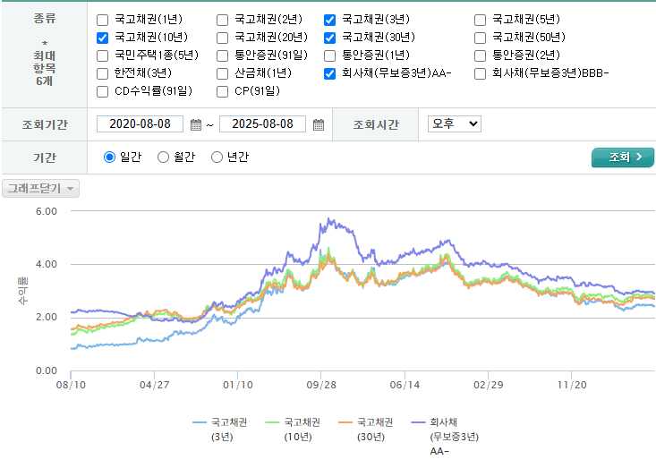Uncheck 회사채(무보증3년)AA- checkbox
The width and height of the screenshot is (656, 468).
tap(329, 73)
